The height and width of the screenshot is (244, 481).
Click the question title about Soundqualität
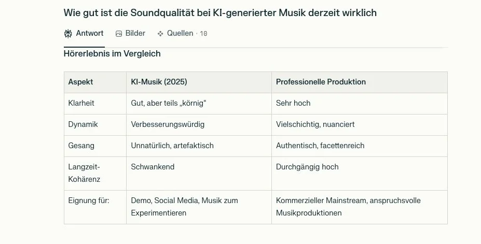[x=220, y=13]
